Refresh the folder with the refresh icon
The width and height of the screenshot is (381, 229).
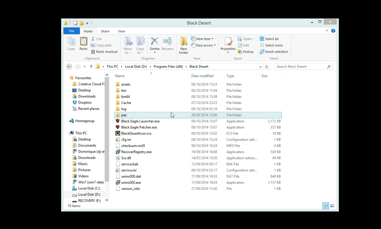pos(267,66)
